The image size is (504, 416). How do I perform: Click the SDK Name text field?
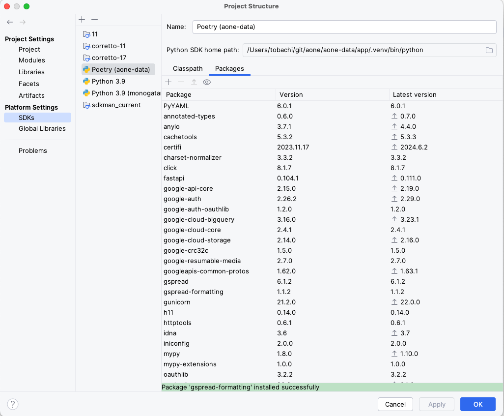(344, 27)
